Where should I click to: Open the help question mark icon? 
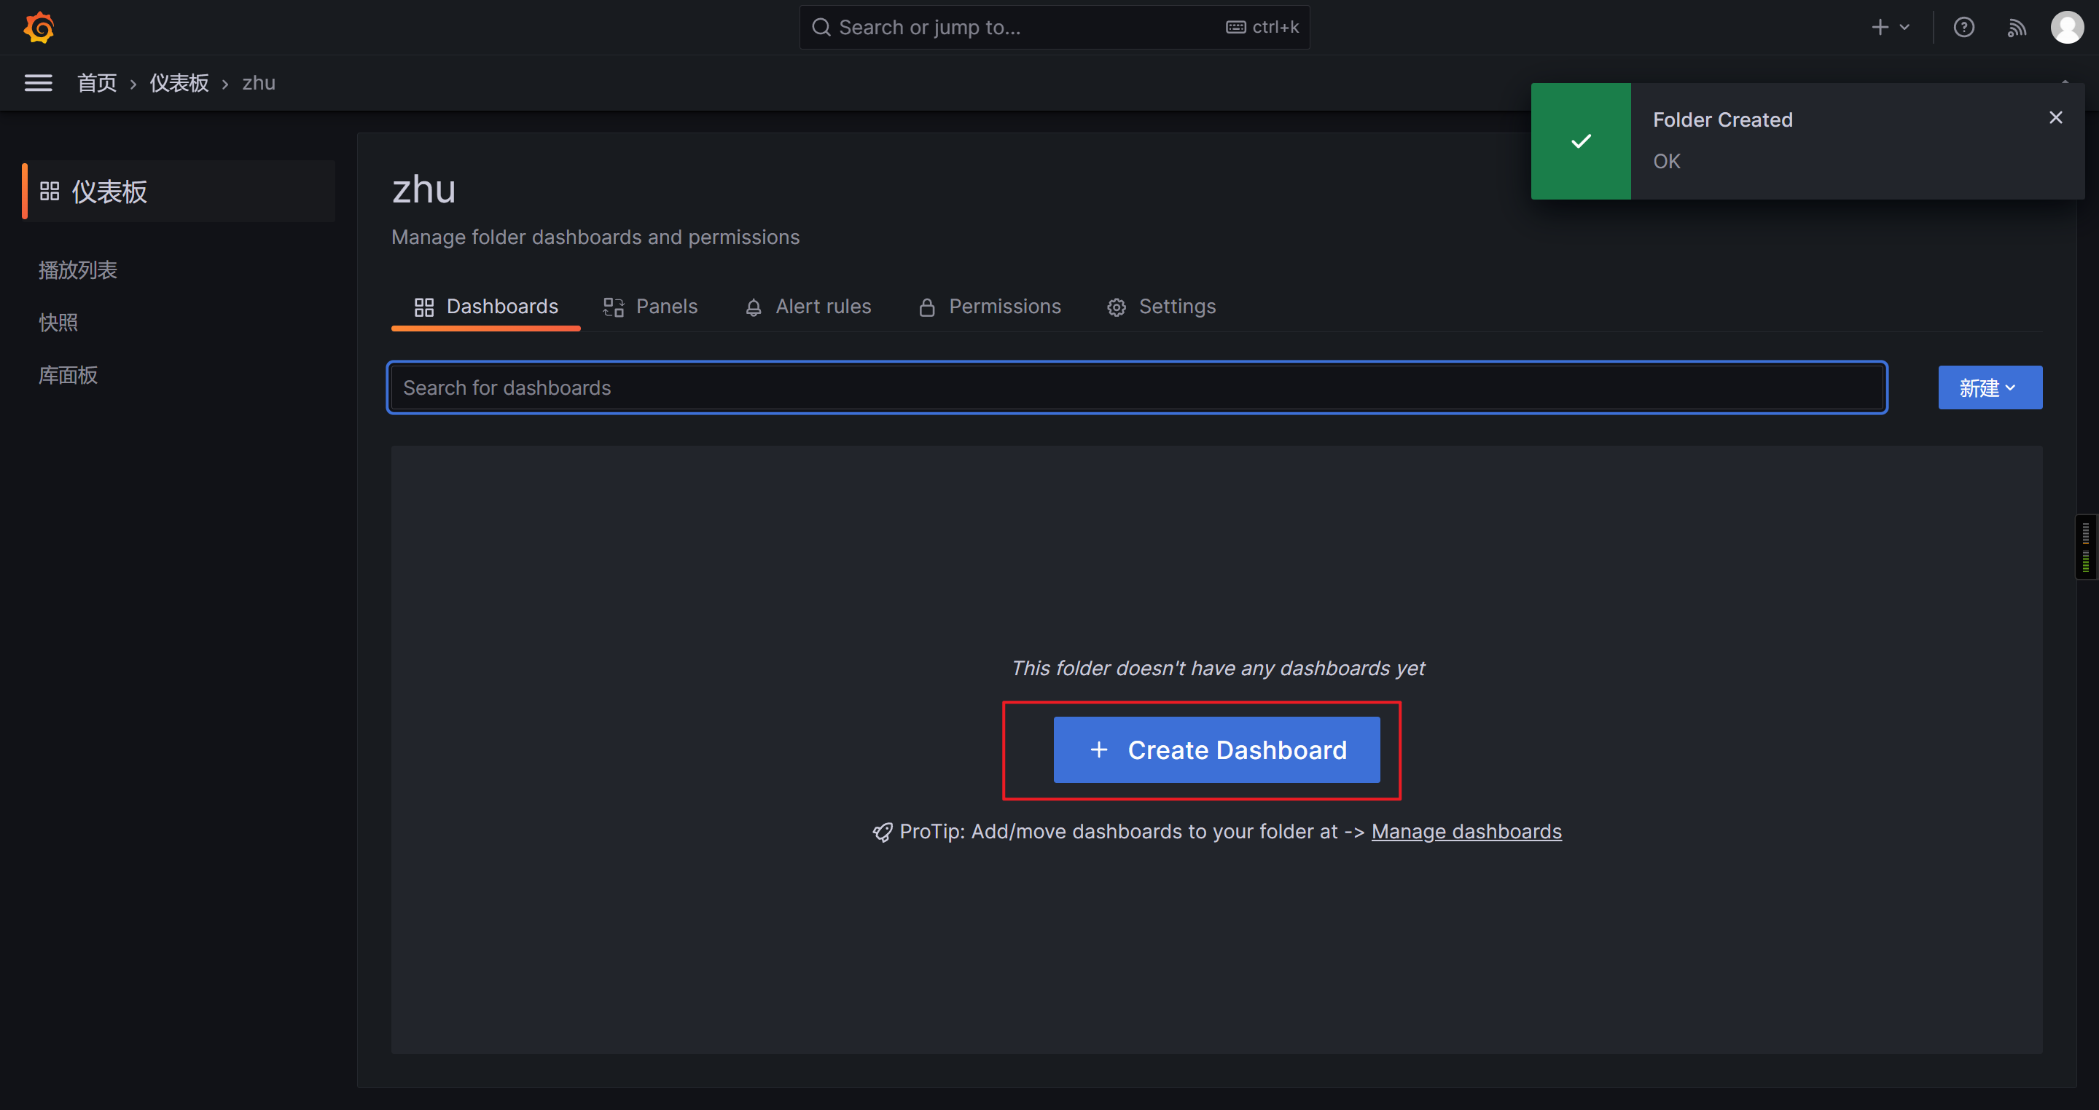click(1963, 28)
